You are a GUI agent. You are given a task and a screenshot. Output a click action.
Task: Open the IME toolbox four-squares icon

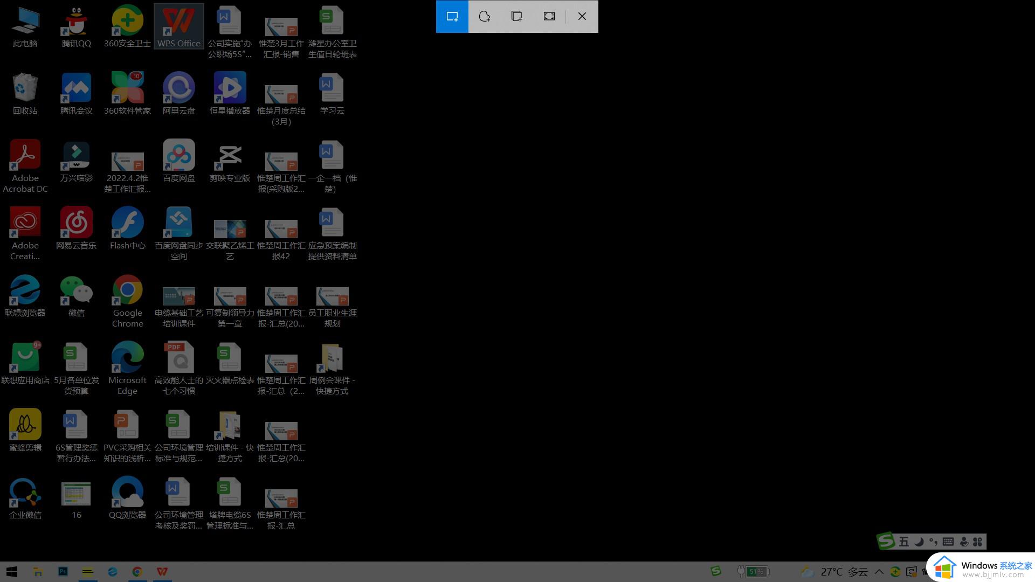[x=977, y=542]
